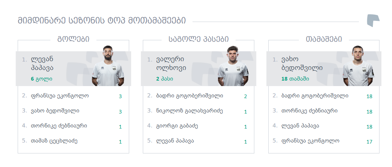Viewport: 392px width, 167px height.
Task: Click ნიკოლოზ გალახვარიძე in the assists list
Action: [189, 111]
